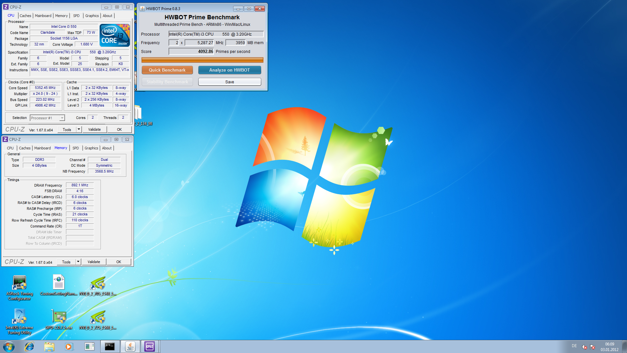Select Graphics tab in bottom CPU-Z window
This screenshot has width=627, height=353.
(x=91, y=148)
